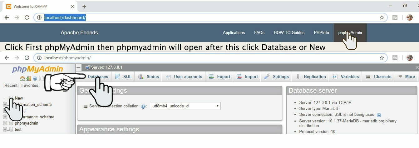Click the double-chevron up icon at top right of page
The image size is (419, 148).
417,67
